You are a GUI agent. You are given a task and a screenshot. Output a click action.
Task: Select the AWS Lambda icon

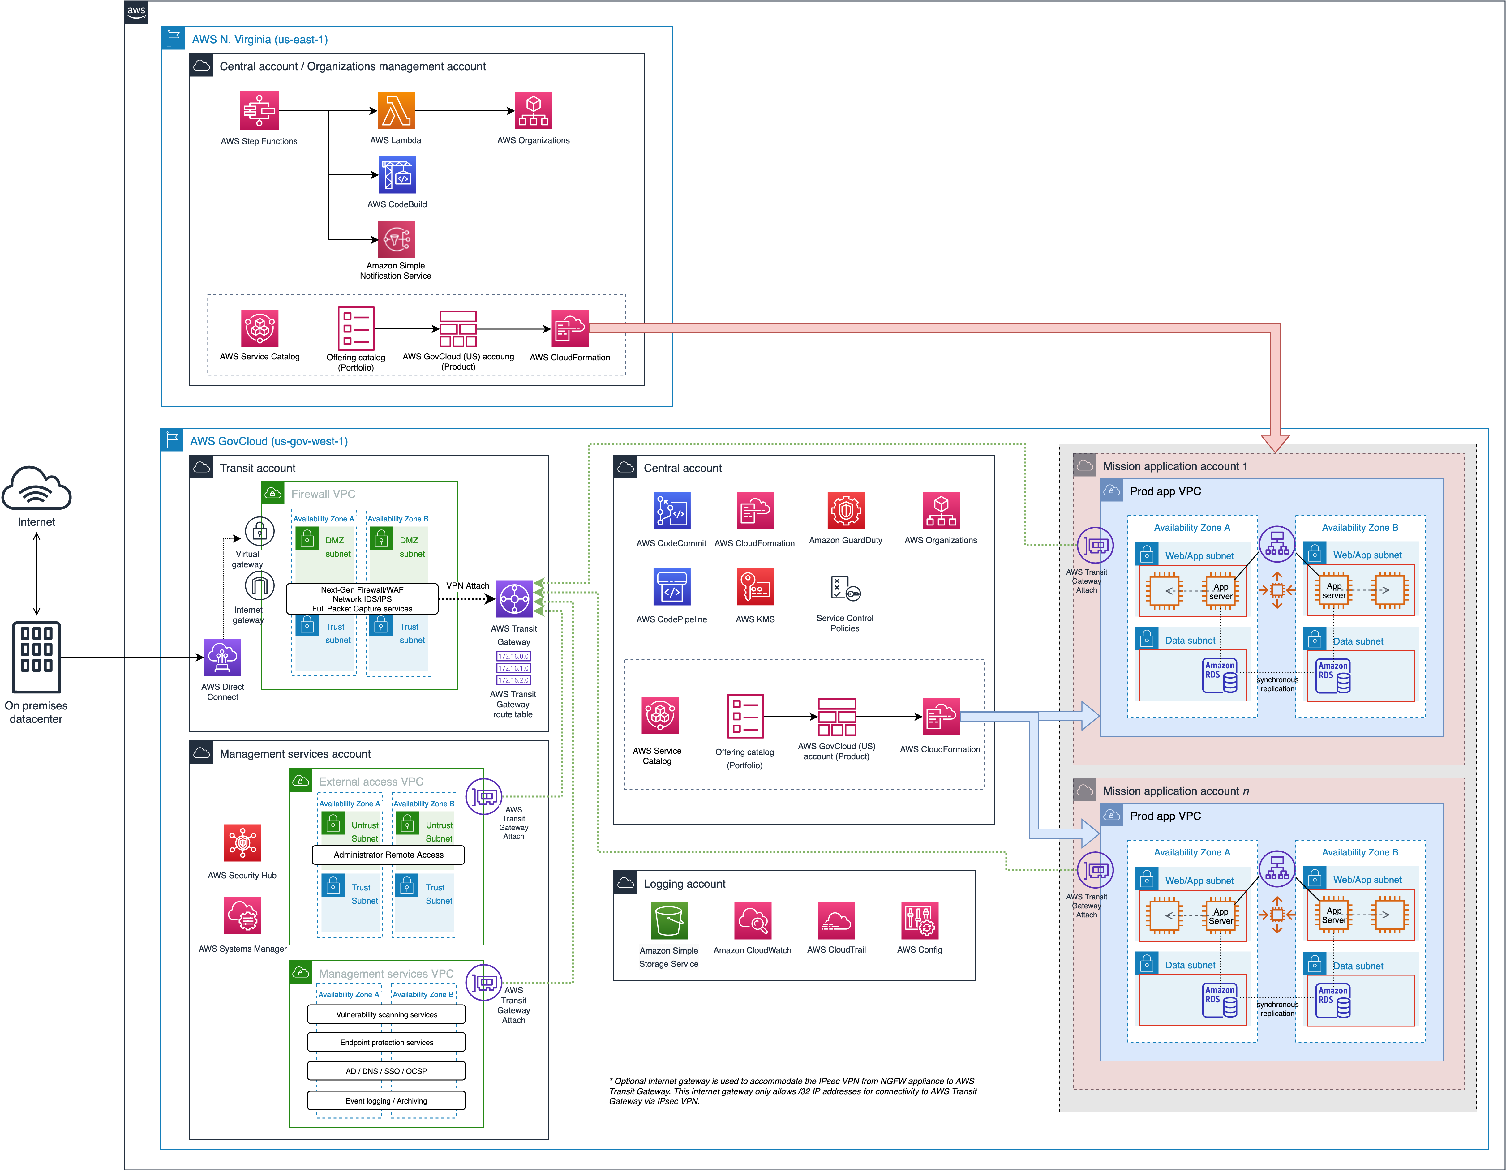click(x=396, y=110)
